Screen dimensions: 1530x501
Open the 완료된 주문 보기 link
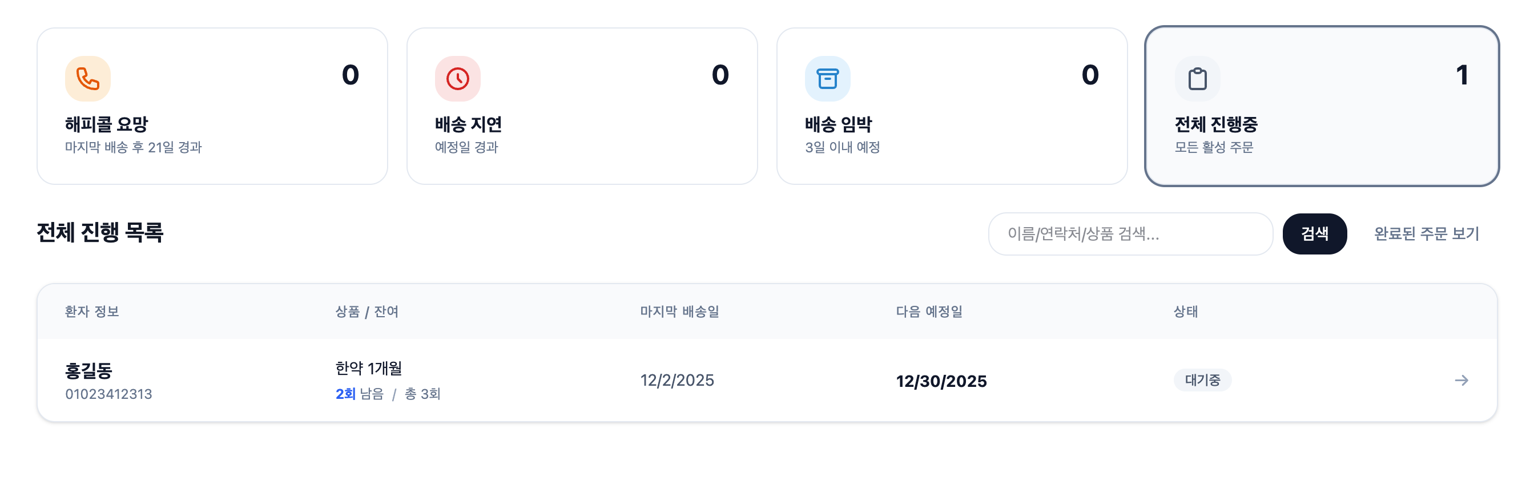click(1426, 234)
